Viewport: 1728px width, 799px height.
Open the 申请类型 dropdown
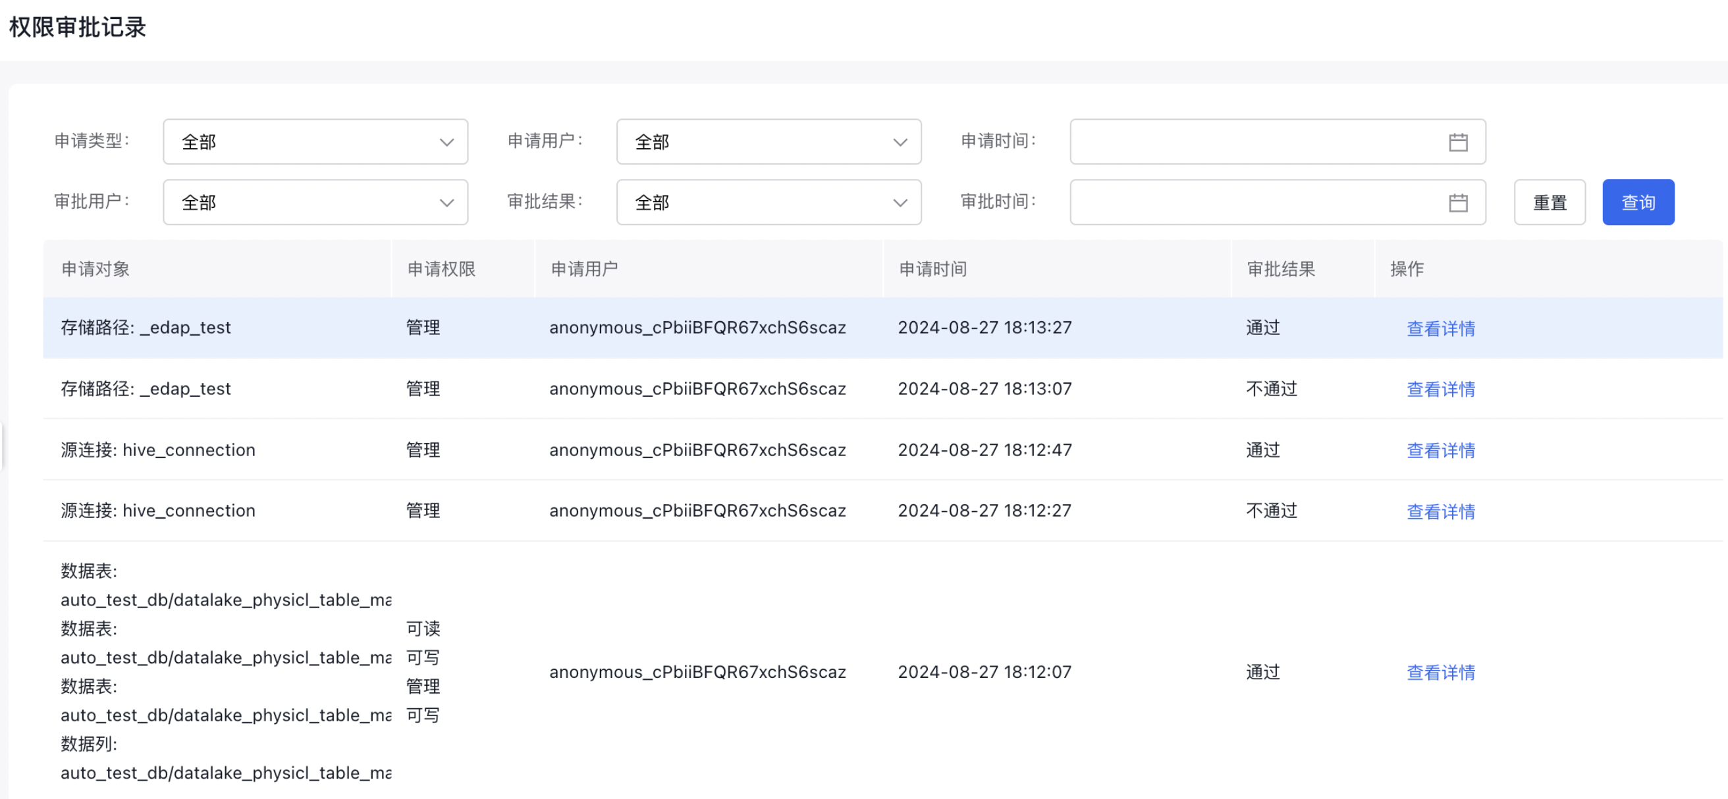[x=315, y=142]
